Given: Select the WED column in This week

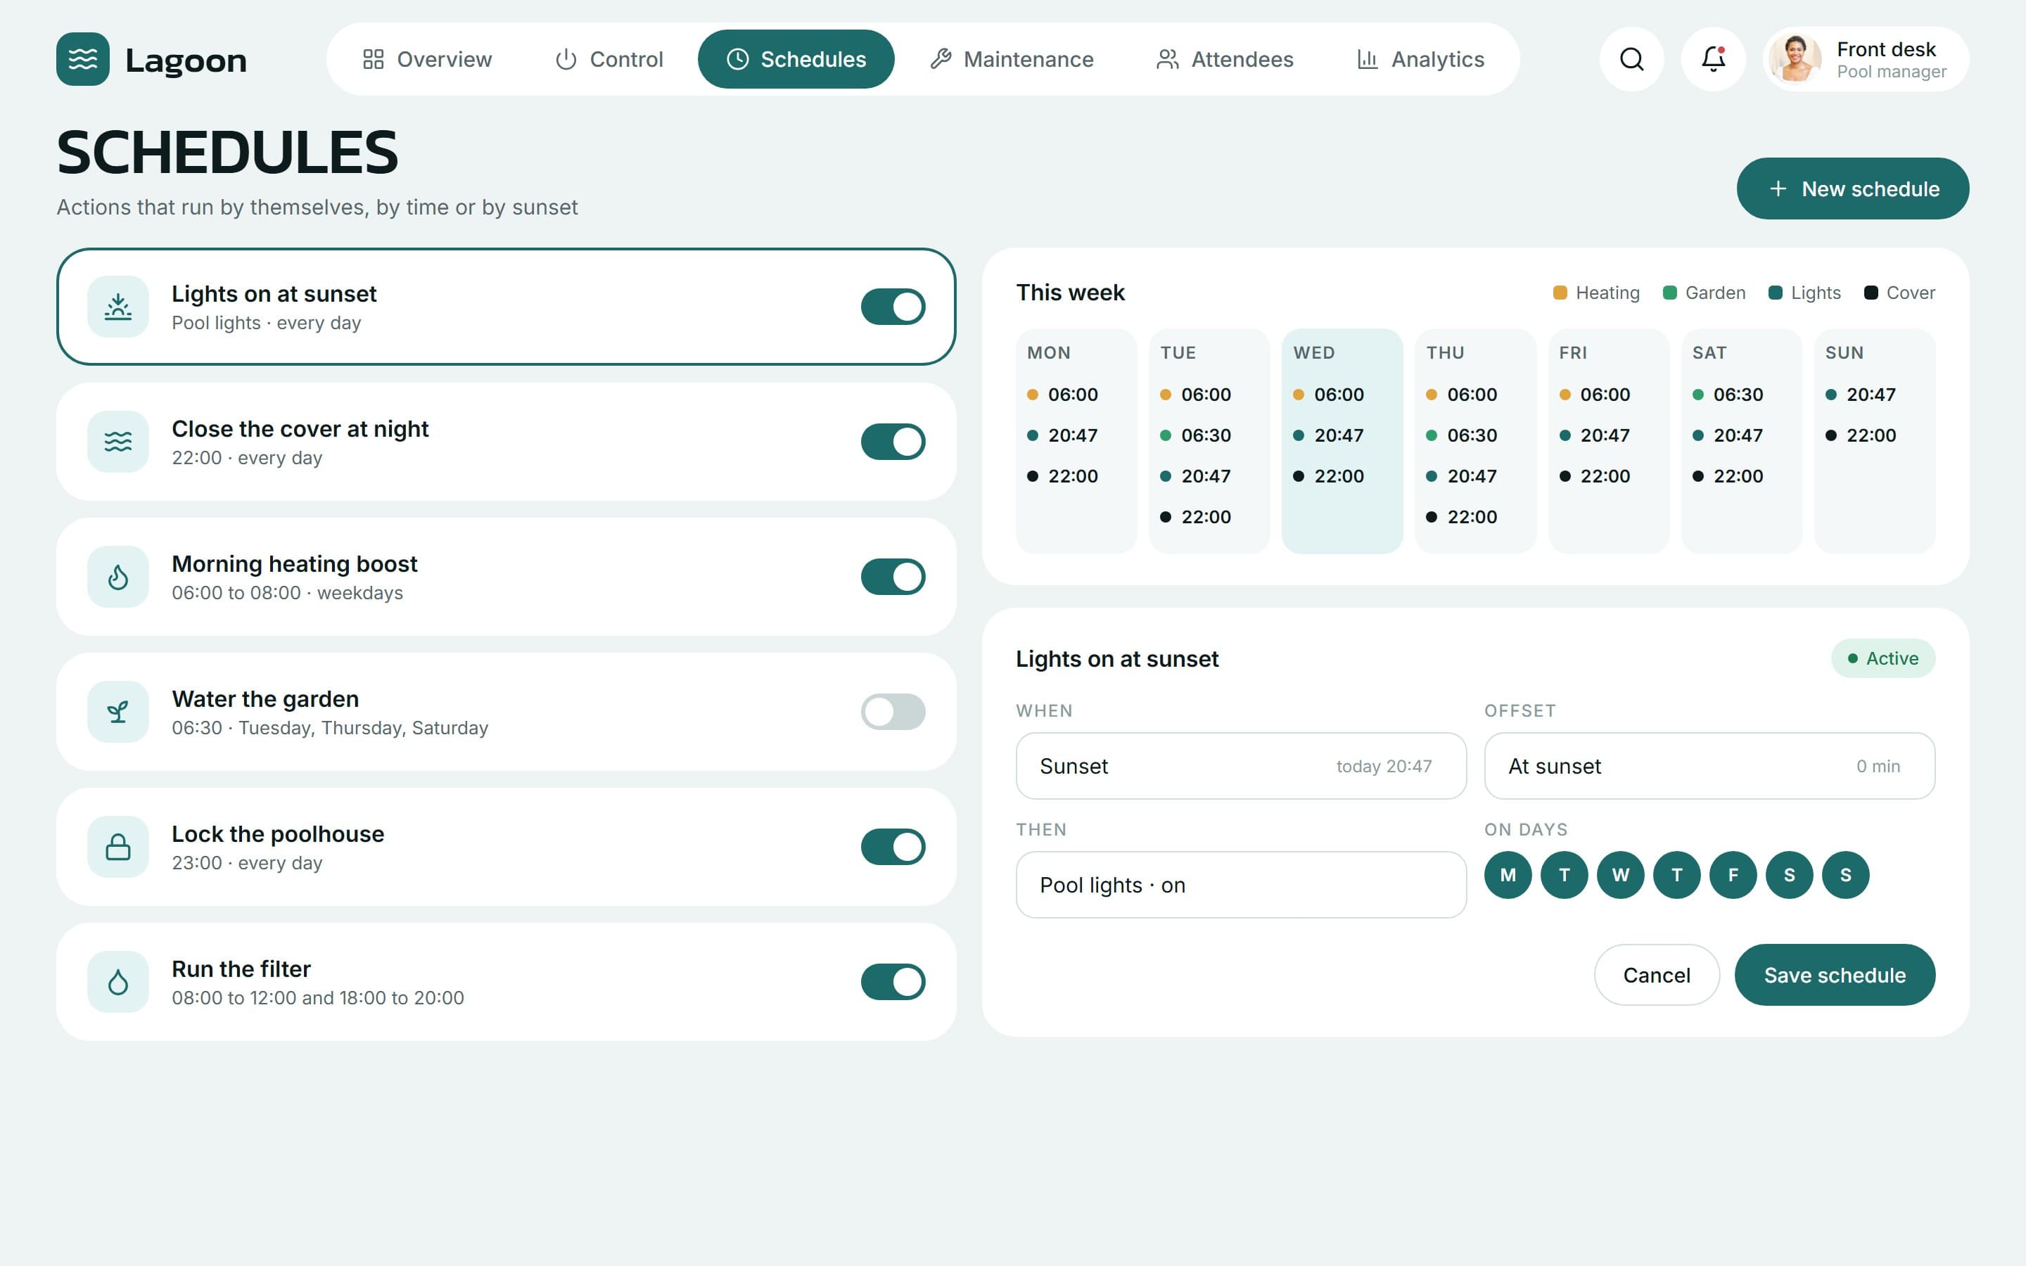Looking at the screenshot, I should coord(1342,441).
